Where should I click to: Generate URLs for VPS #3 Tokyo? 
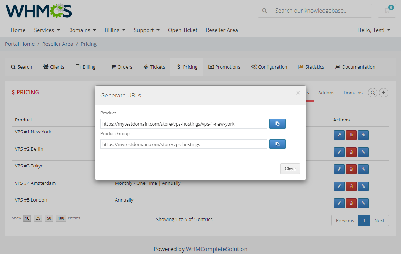(x=363, y=169)
